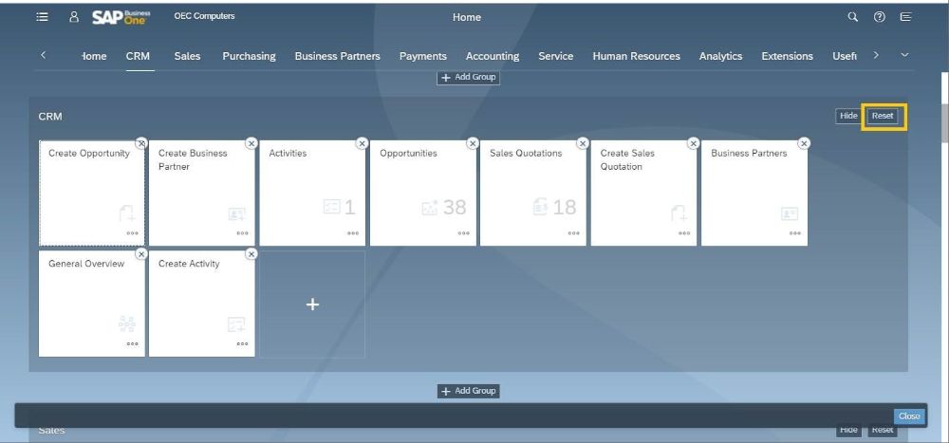Switch to the Service tab
949x443 pixels.
pos(555,56)
